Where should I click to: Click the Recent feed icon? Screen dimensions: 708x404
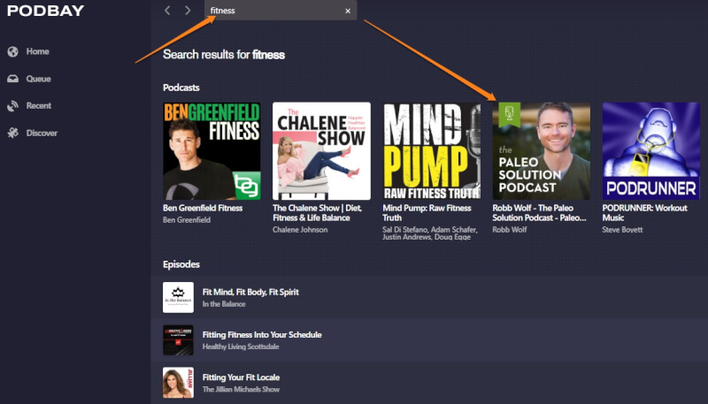(x=12, y=106)
